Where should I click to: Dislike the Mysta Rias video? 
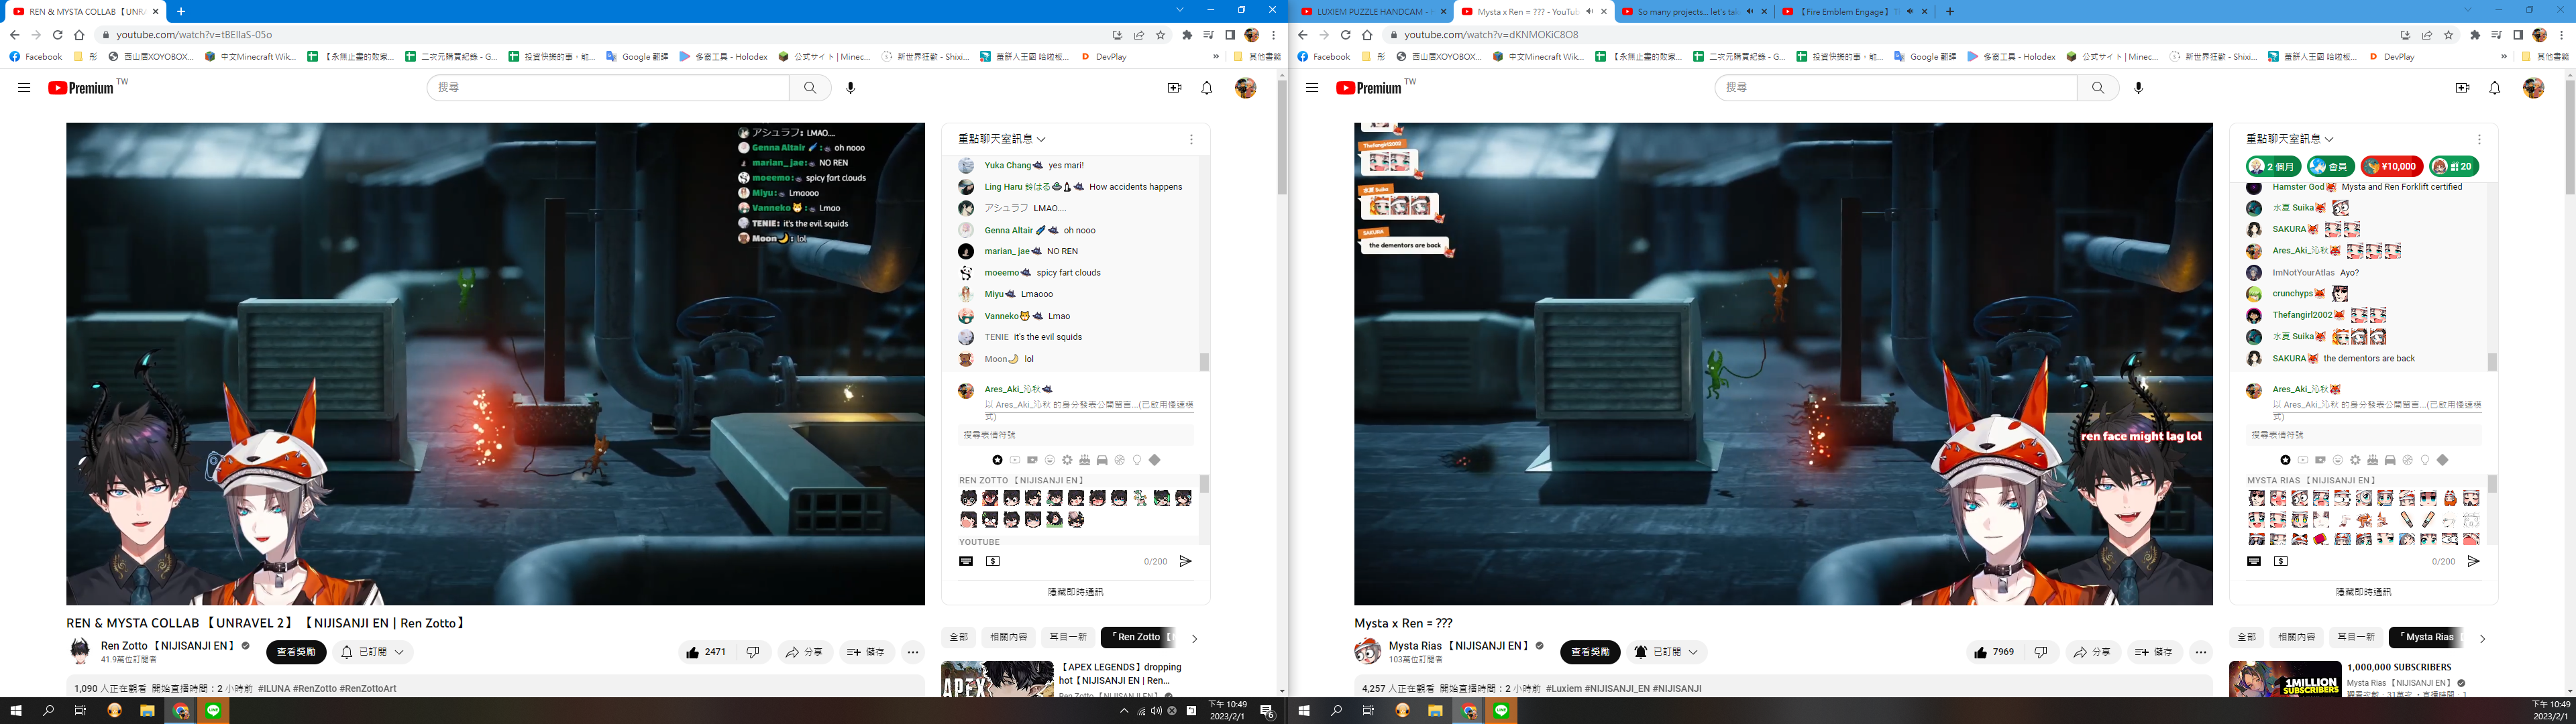pyautogui.click(x=2040, y=652)
